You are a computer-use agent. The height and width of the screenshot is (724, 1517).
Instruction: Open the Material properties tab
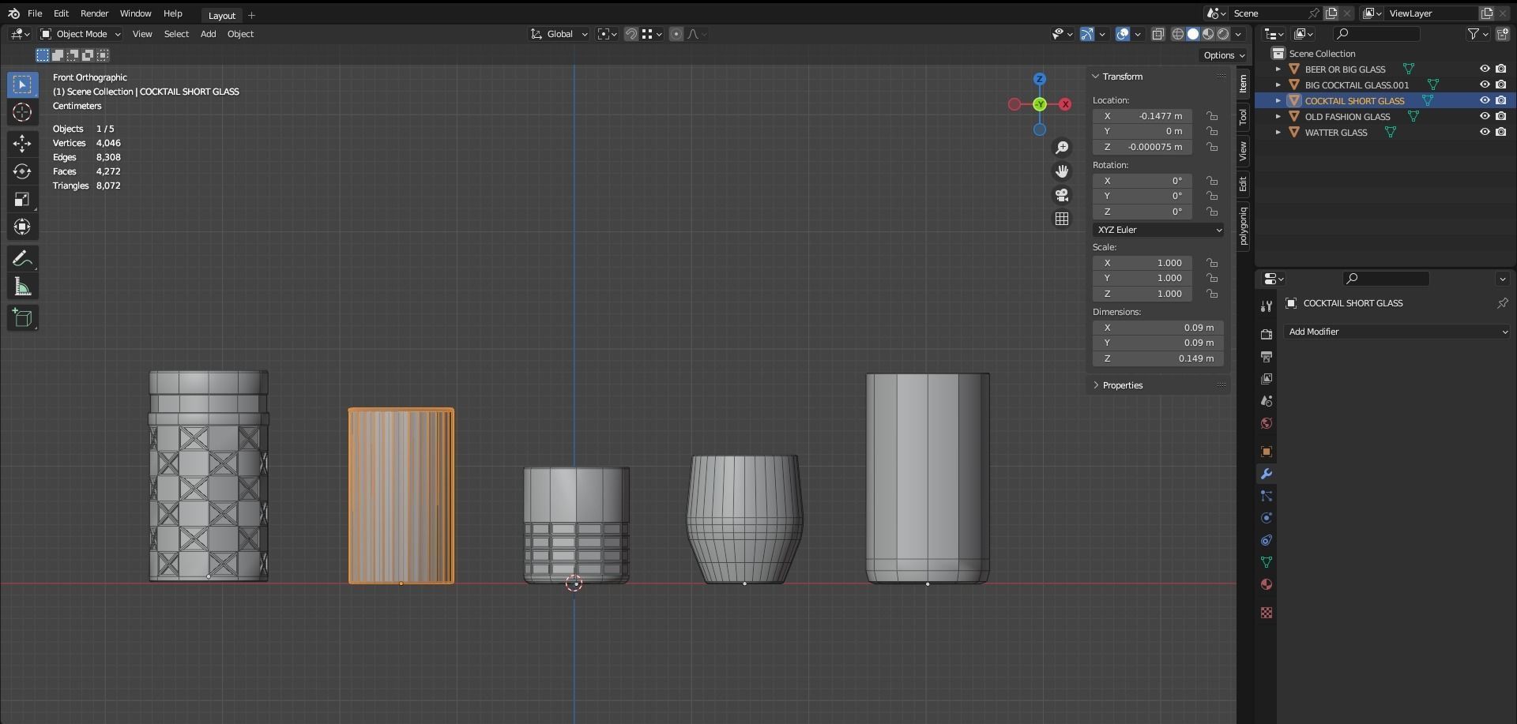[x=1267, y=584]
